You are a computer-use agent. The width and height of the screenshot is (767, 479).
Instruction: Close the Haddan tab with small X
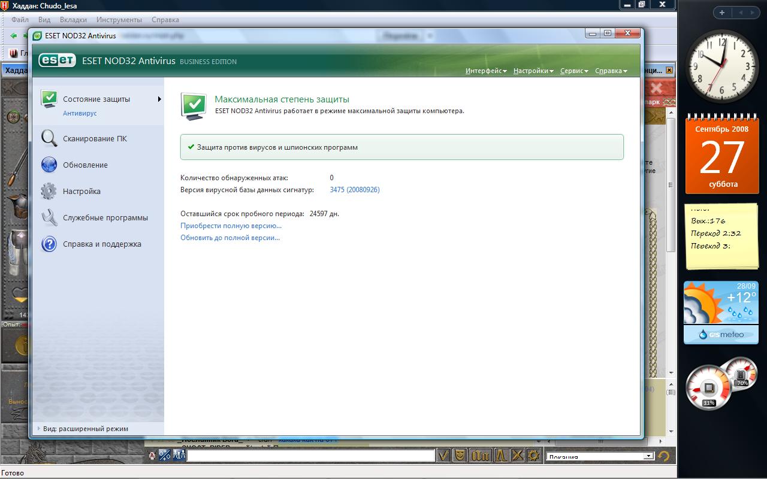click(x=669, y=70)
